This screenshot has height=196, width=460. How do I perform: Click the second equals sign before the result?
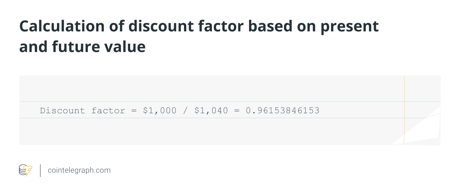[237, 111]
